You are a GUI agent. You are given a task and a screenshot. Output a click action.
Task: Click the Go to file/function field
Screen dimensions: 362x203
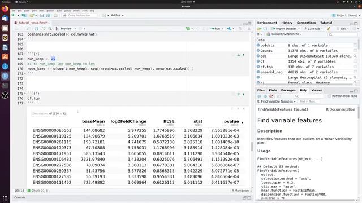(x=79, y=15)
